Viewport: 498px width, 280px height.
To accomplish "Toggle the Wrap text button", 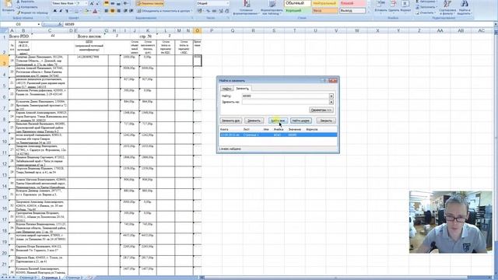I will pyautogui.click(x=150, y=3).
